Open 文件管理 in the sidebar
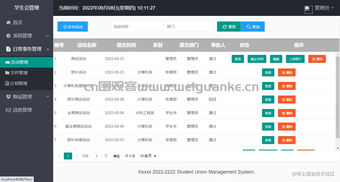340x182 pixels. (27, 73)
